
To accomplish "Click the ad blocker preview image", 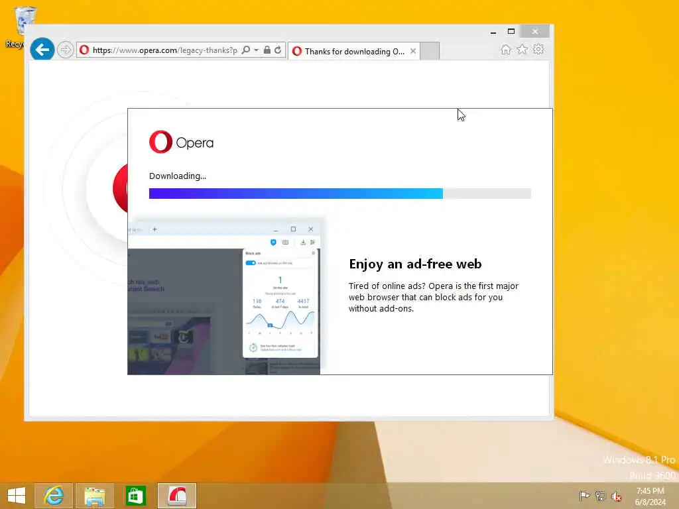I will pos(224,298).
